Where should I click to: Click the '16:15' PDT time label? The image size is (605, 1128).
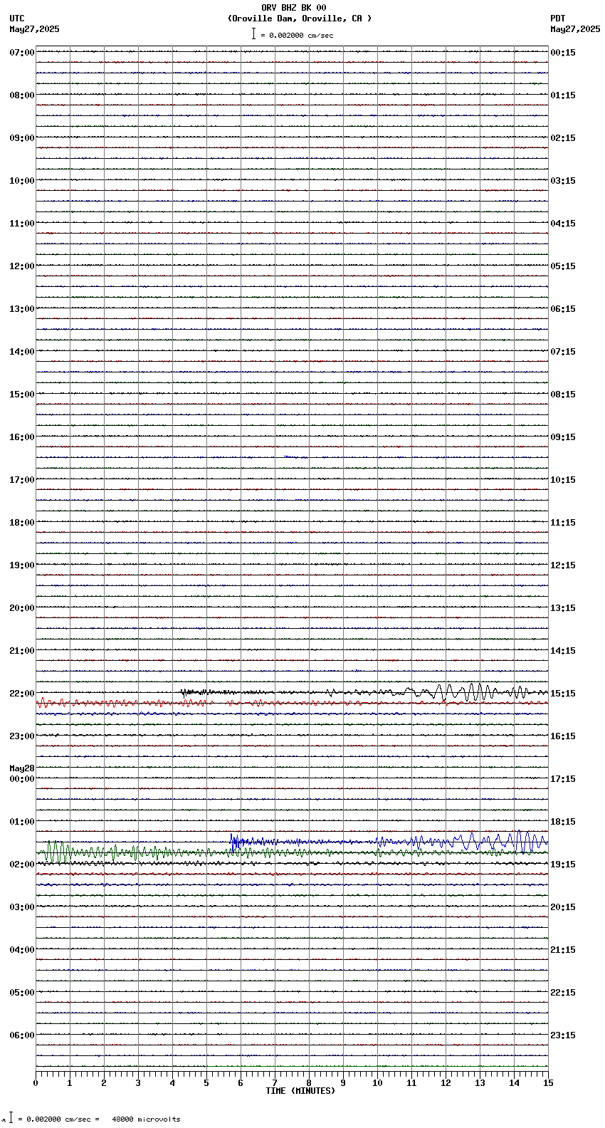coord(563,736)
